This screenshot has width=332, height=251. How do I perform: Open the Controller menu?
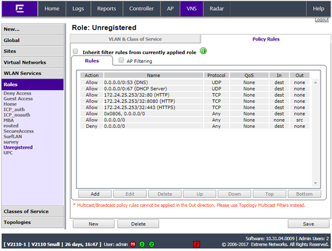[x=142, y=9]
